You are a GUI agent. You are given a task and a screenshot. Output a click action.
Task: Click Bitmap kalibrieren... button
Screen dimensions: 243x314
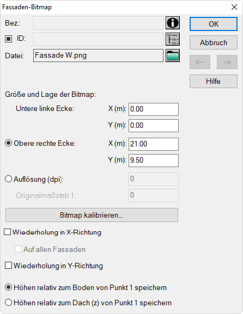click(x=92, y=215)
